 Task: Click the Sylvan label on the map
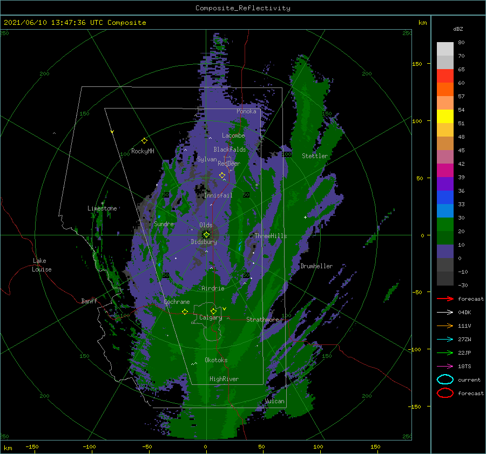click(207, 159)
